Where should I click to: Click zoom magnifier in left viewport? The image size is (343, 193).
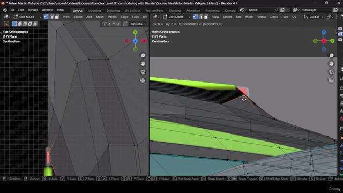(143, 56)
